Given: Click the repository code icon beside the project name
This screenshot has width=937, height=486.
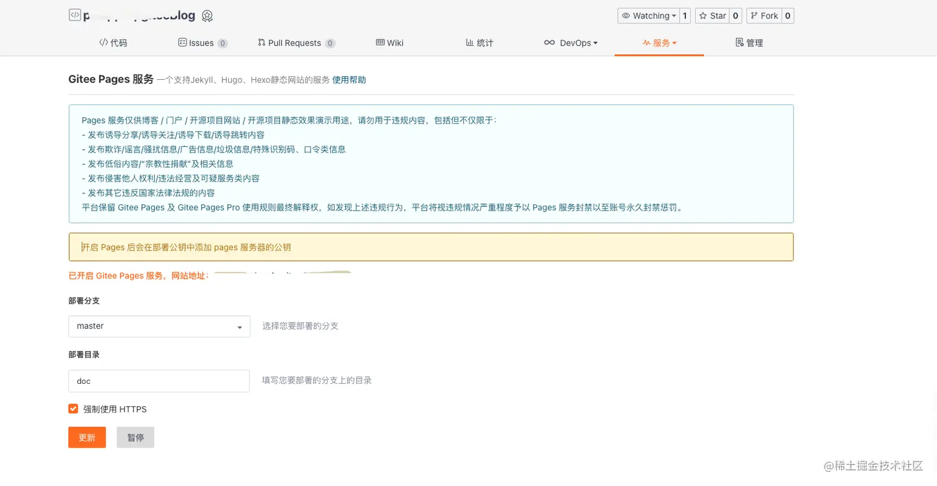Looking at the screenshot, I should pyautogui.click(x=74, y=15).
